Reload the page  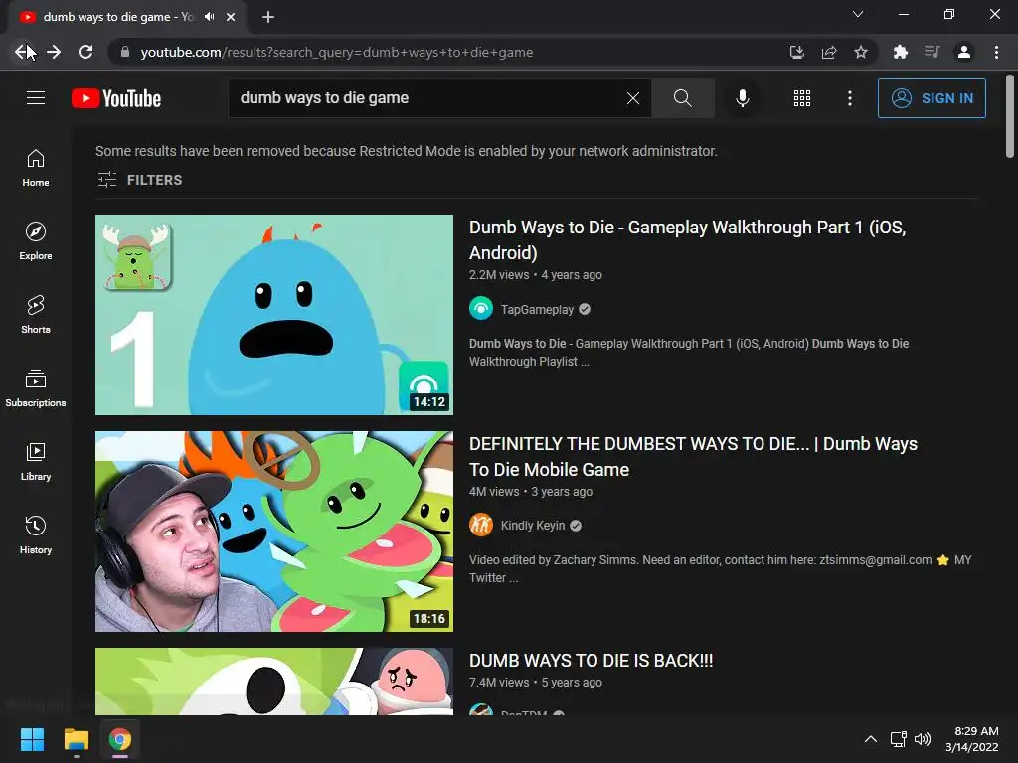(85, 52)
